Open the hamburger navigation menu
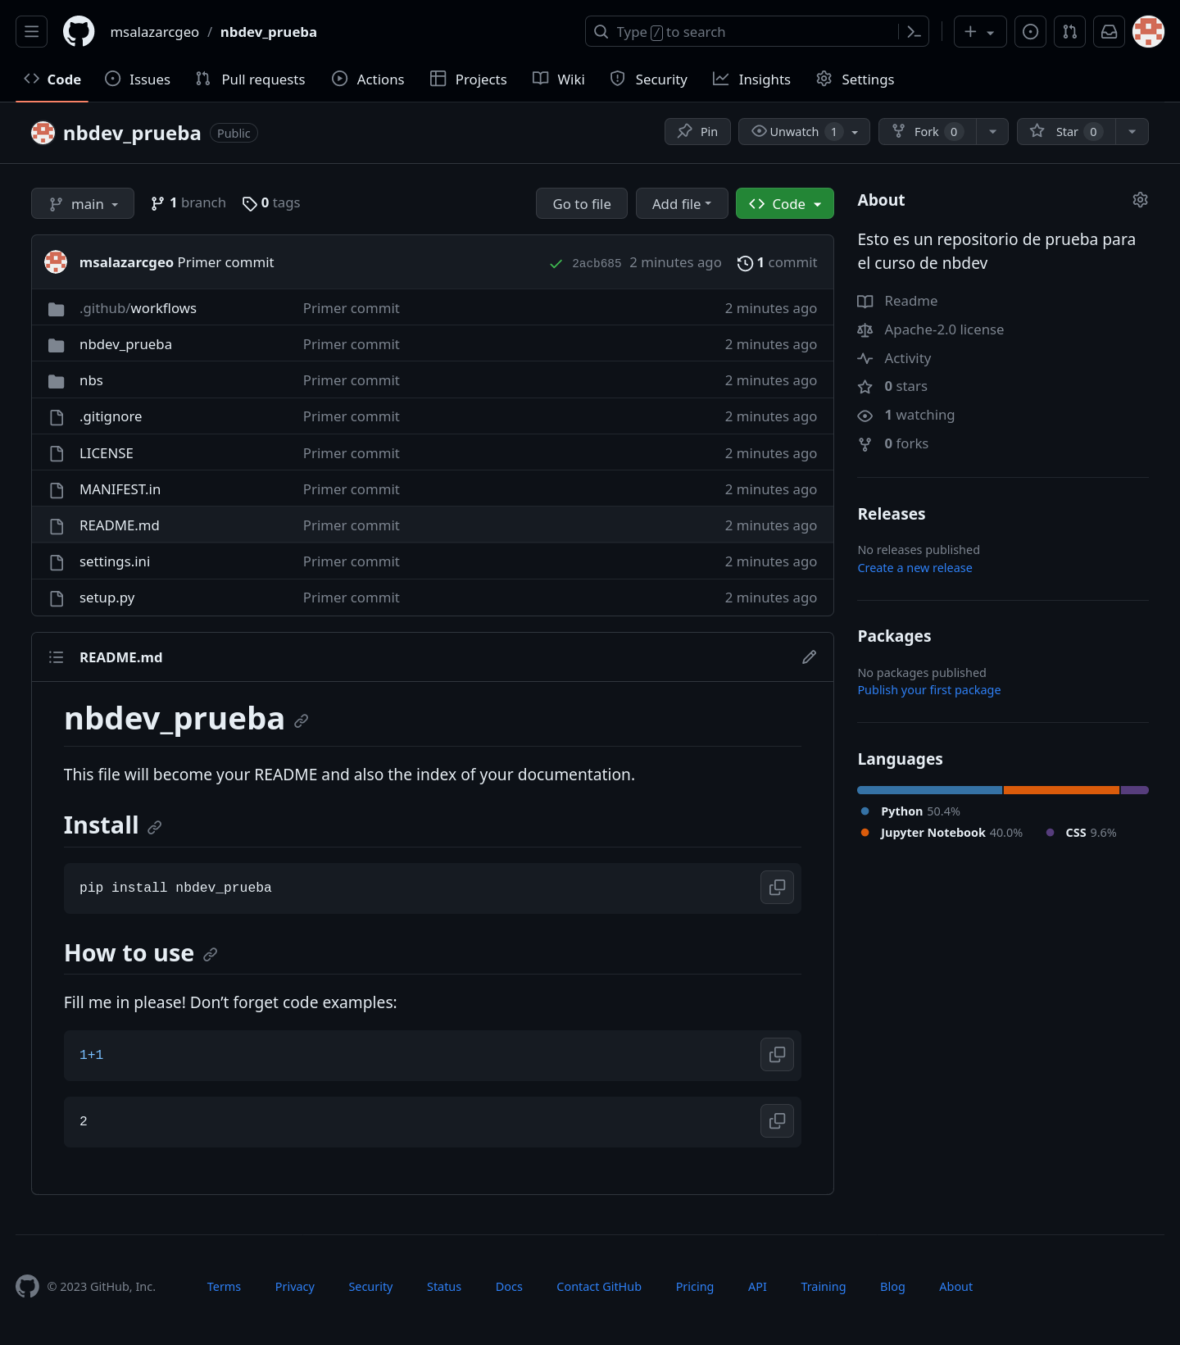The width and height of the screenshot is (1180, 1345). coord(32,32)
